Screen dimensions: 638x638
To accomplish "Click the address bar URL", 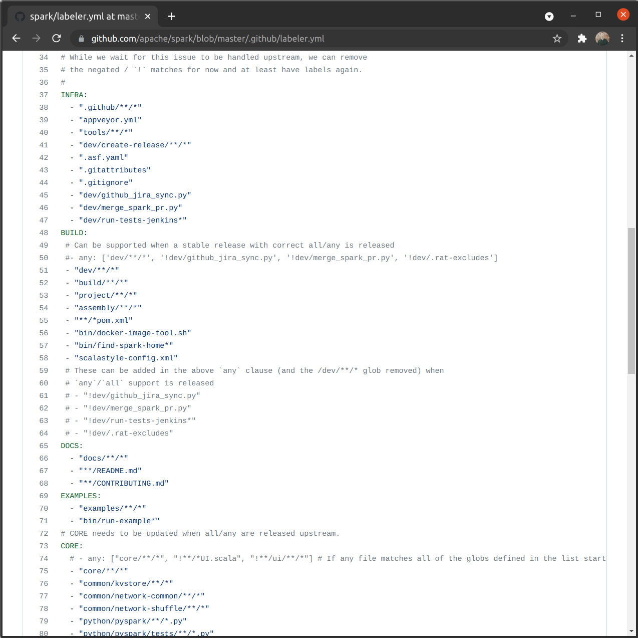I will point(208,39).
